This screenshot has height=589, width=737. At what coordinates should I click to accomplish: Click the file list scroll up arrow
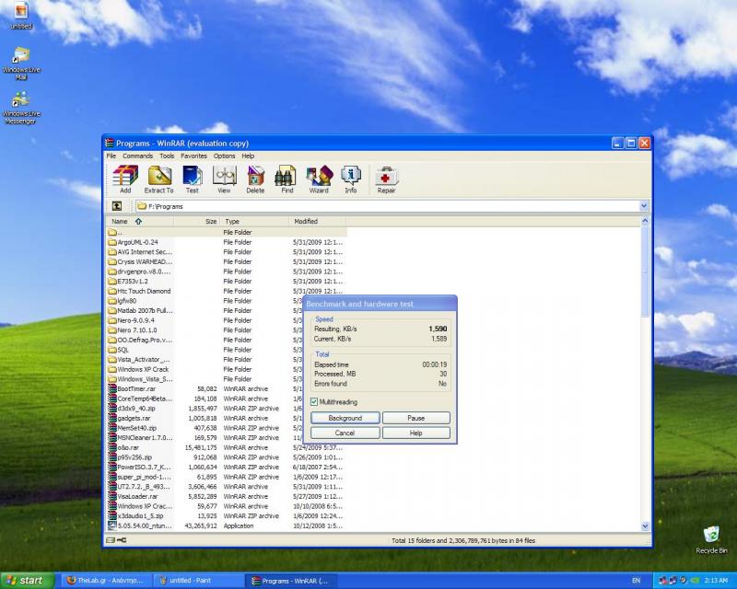click(645, 220)
